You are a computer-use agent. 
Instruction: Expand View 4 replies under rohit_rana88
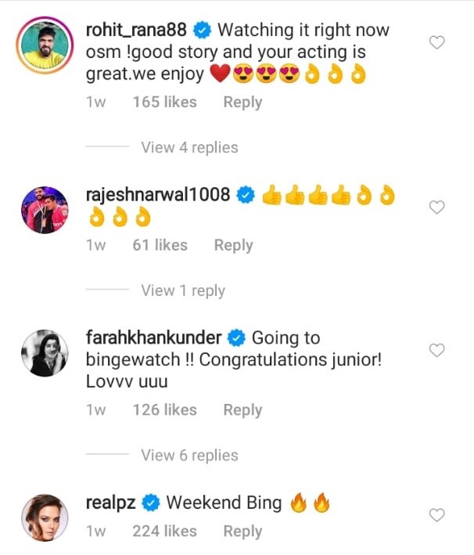189,147
